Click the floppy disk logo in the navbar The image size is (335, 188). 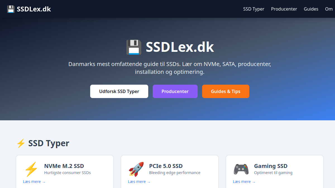pyautogui.click(x=11, y=9)
